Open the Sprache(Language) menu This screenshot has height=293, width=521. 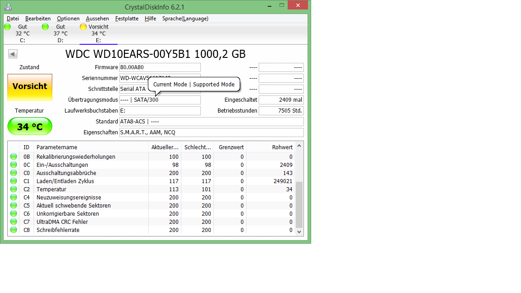point(185,19)
